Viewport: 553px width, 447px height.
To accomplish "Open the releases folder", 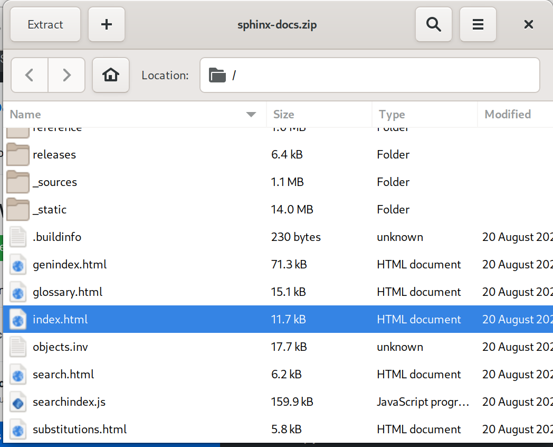I will click(54, 154).
